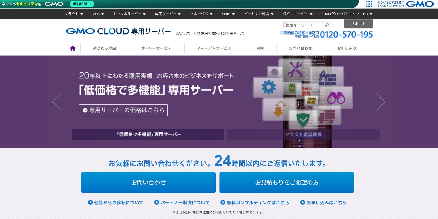438x219 pixels.
Task: Open the 選ばれる理由 menu item
Action: [x=104, y=48]
